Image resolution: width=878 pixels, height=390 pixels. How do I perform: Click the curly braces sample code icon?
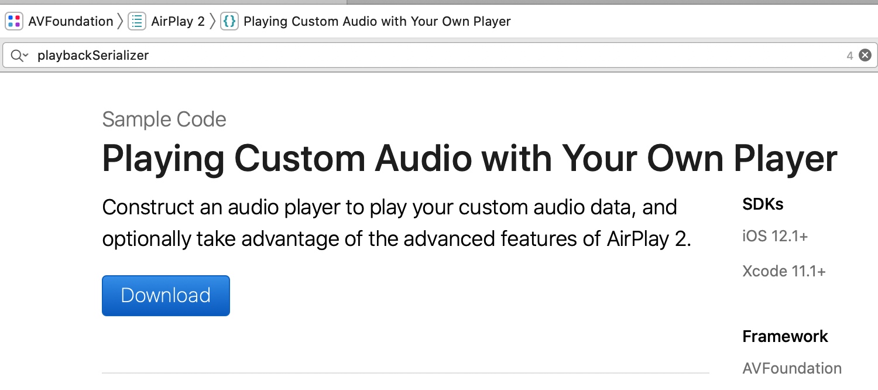click(x=229, y=22)
